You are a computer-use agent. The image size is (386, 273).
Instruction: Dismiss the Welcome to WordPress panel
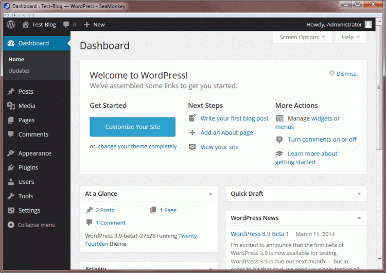343,74
